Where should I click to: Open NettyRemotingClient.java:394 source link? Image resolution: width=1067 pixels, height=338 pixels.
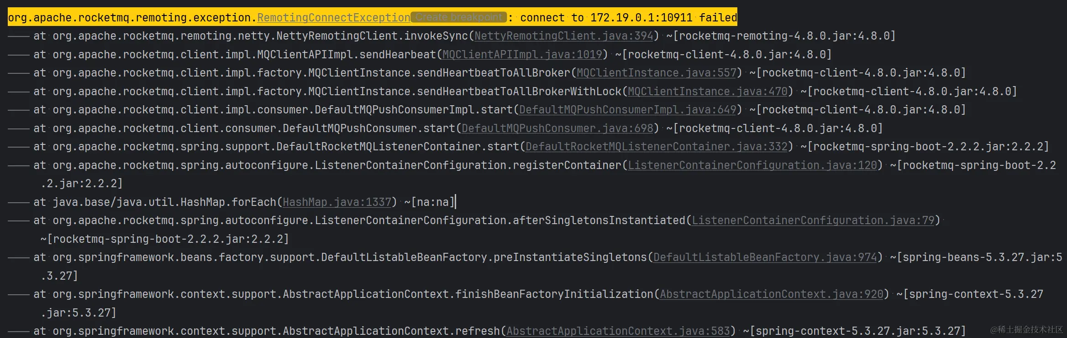click(564, 36)
